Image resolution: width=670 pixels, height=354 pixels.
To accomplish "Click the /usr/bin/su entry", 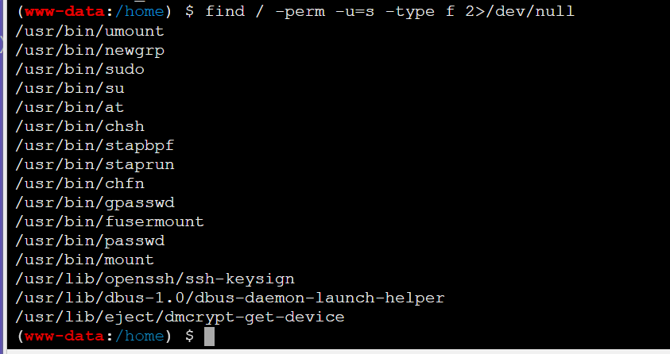I will (70, 88).
